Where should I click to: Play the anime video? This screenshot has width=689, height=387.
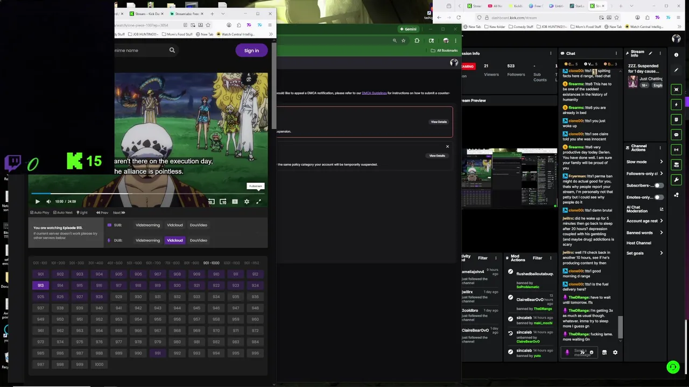37,202
